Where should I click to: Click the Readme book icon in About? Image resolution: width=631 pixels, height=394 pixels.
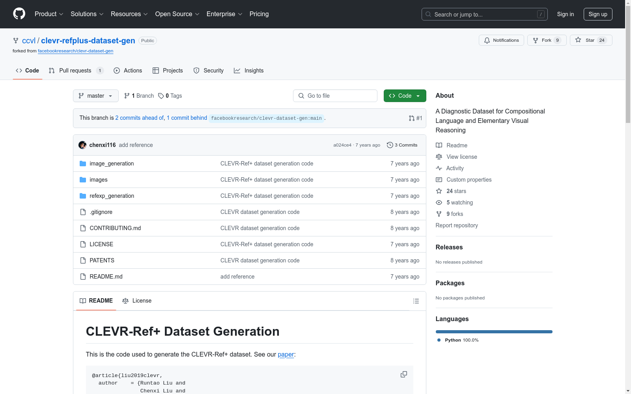coord(439,145)
